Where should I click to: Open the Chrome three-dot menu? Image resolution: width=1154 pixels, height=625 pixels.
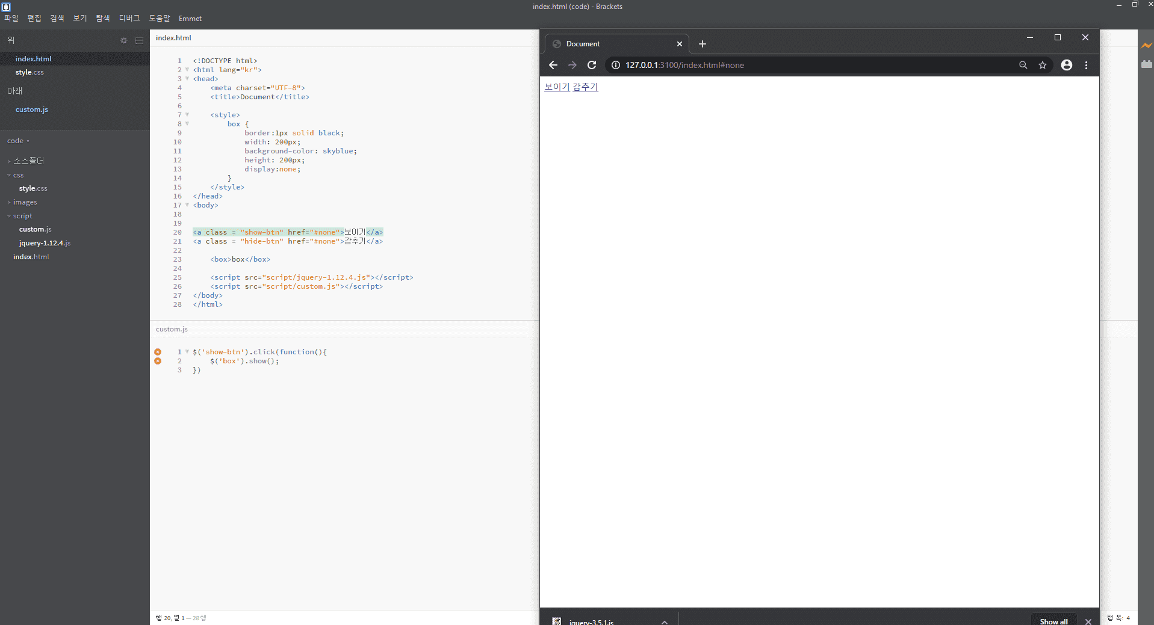1086,65
